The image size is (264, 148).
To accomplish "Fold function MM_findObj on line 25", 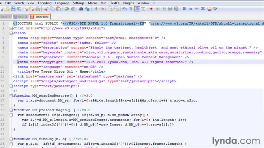I will coord(11,139).
